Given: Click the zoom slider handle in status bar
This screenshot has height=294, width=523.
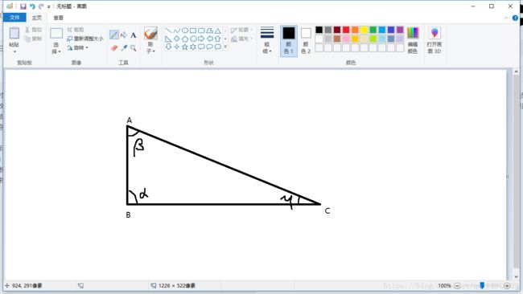Looking at the screenshot, I should [482, 285].
